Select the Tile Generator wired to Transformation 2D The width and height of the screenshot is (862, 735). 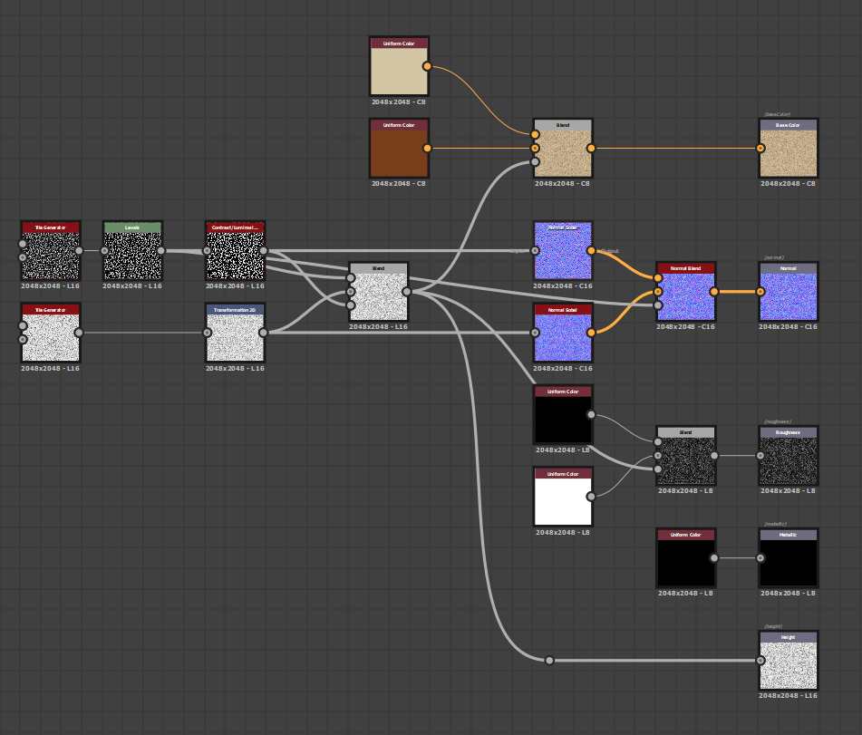(x=51, y=333)
